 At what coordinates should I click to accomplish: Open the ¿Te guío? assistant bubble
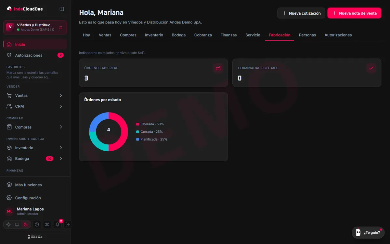click(x=368, y=232)
